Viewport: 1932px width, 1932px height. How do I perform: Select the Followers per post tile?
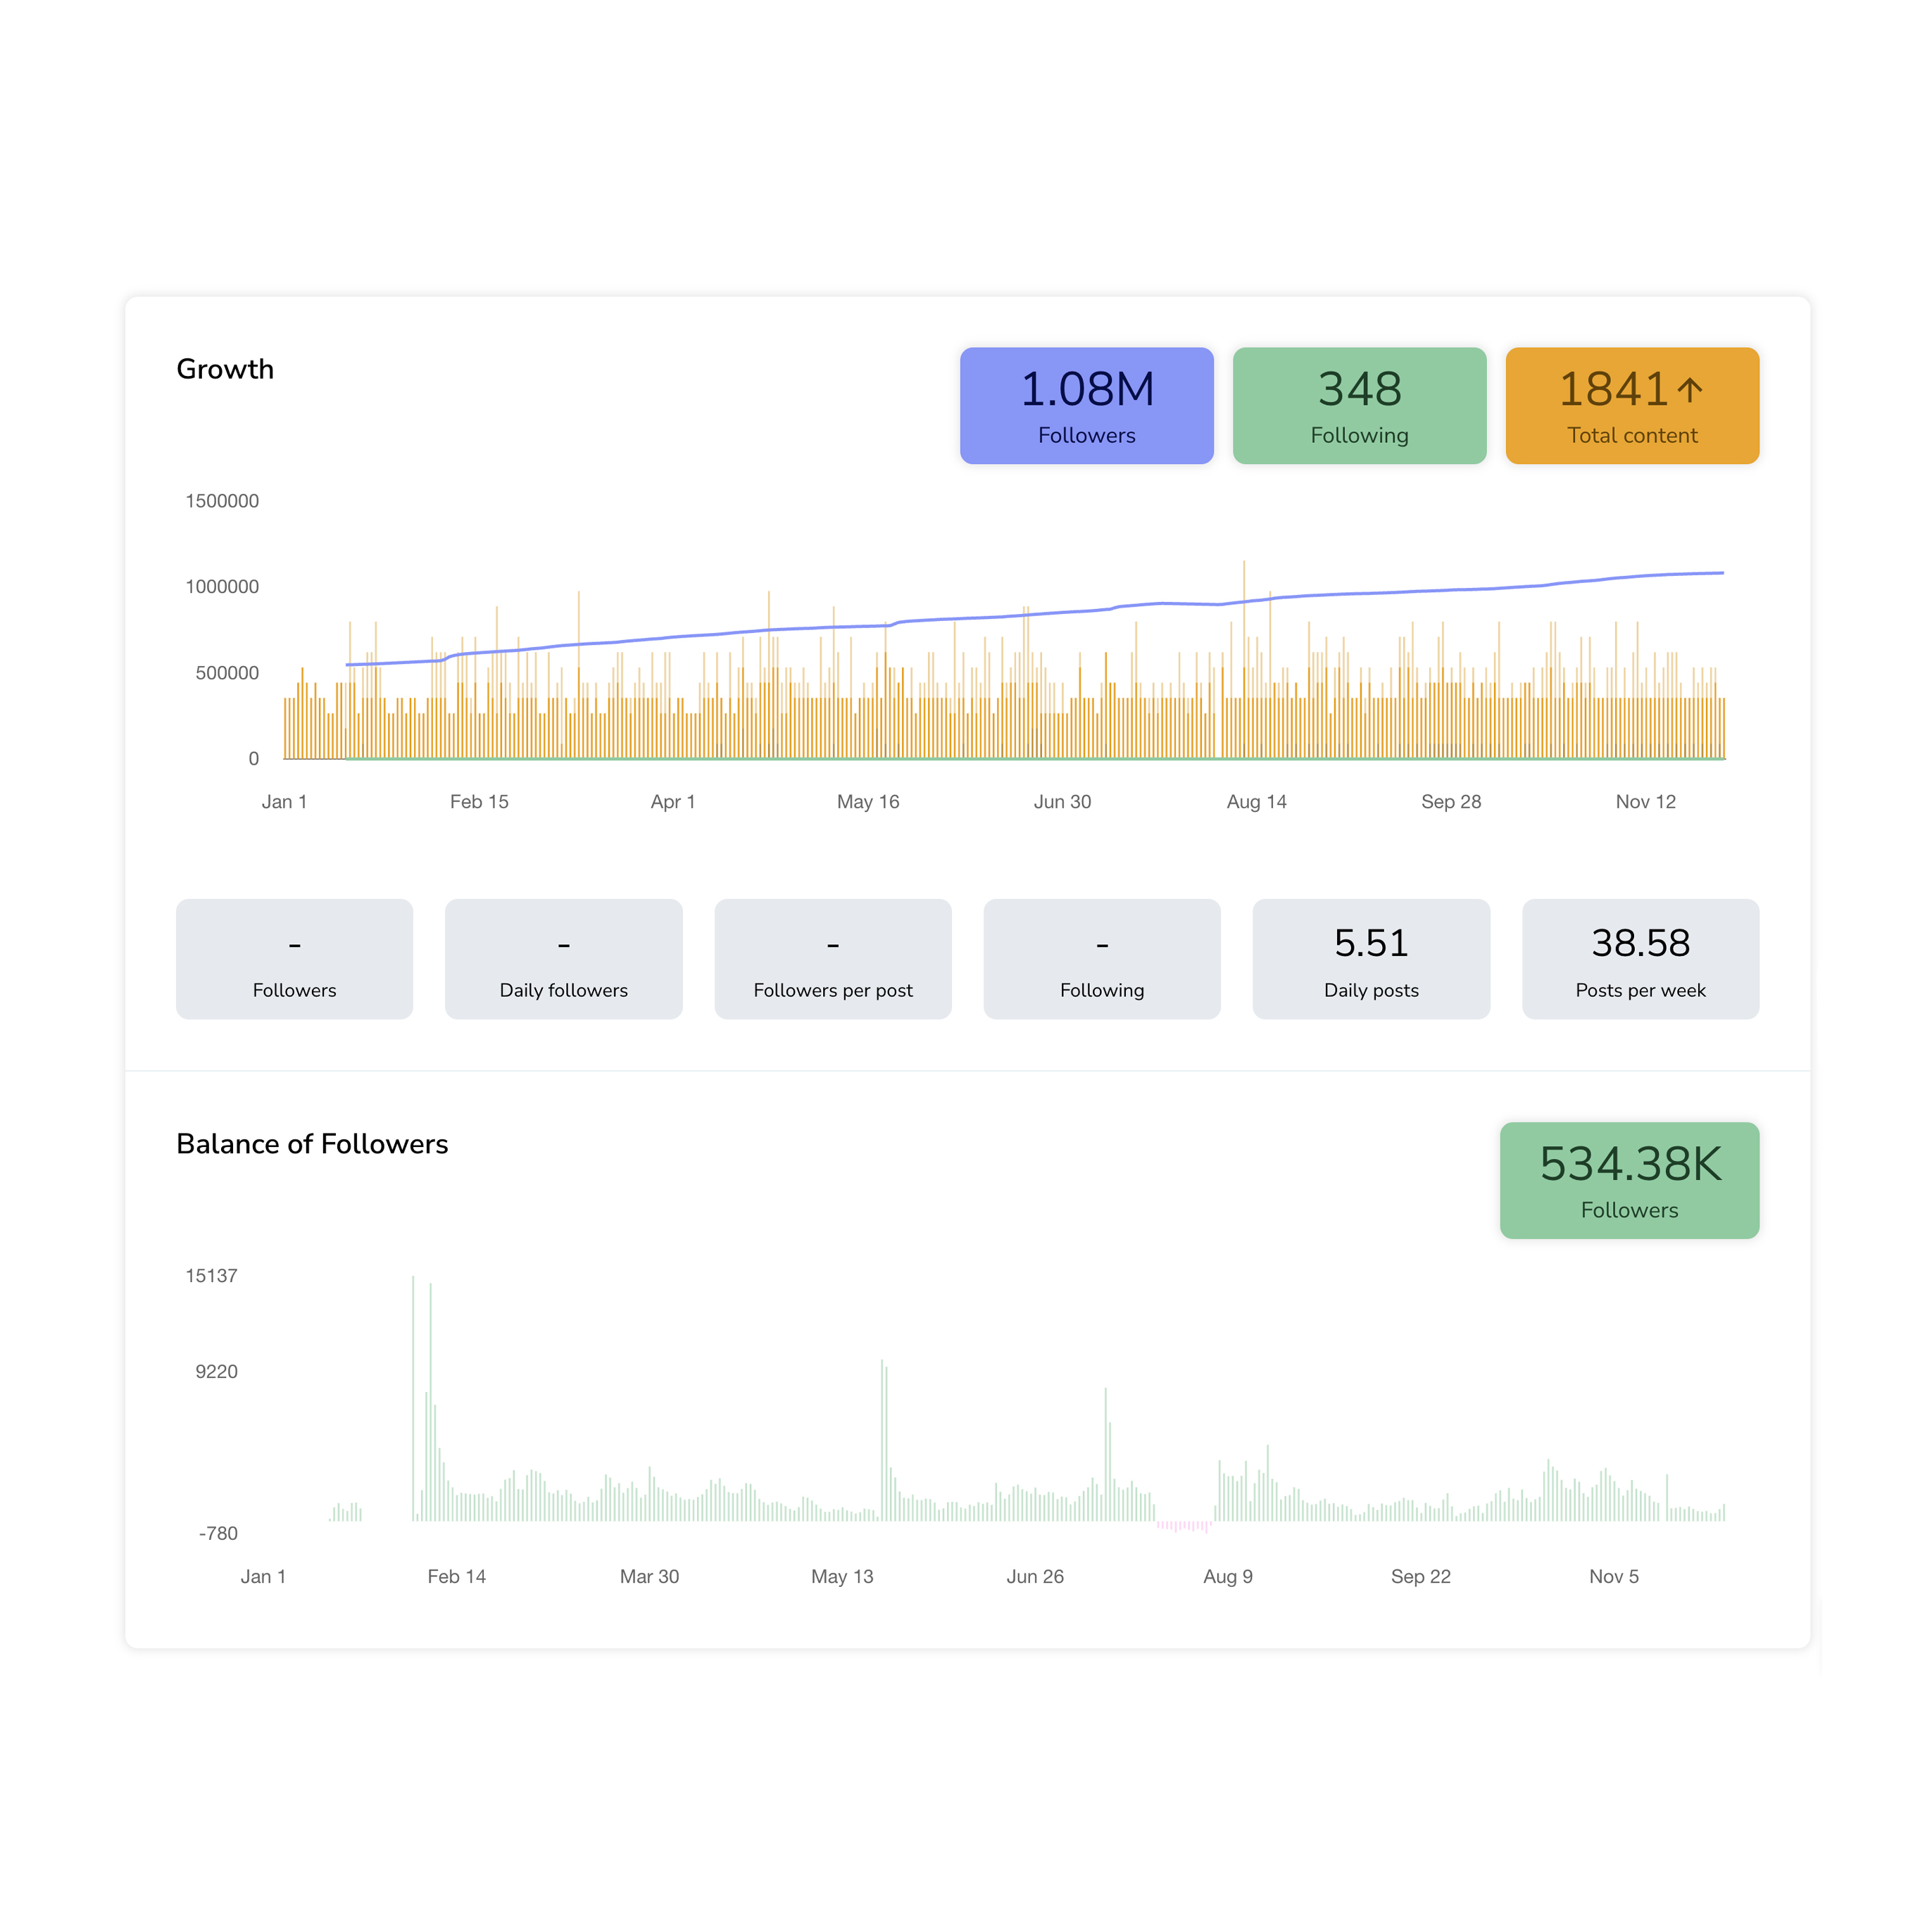(x=832, y=959)
